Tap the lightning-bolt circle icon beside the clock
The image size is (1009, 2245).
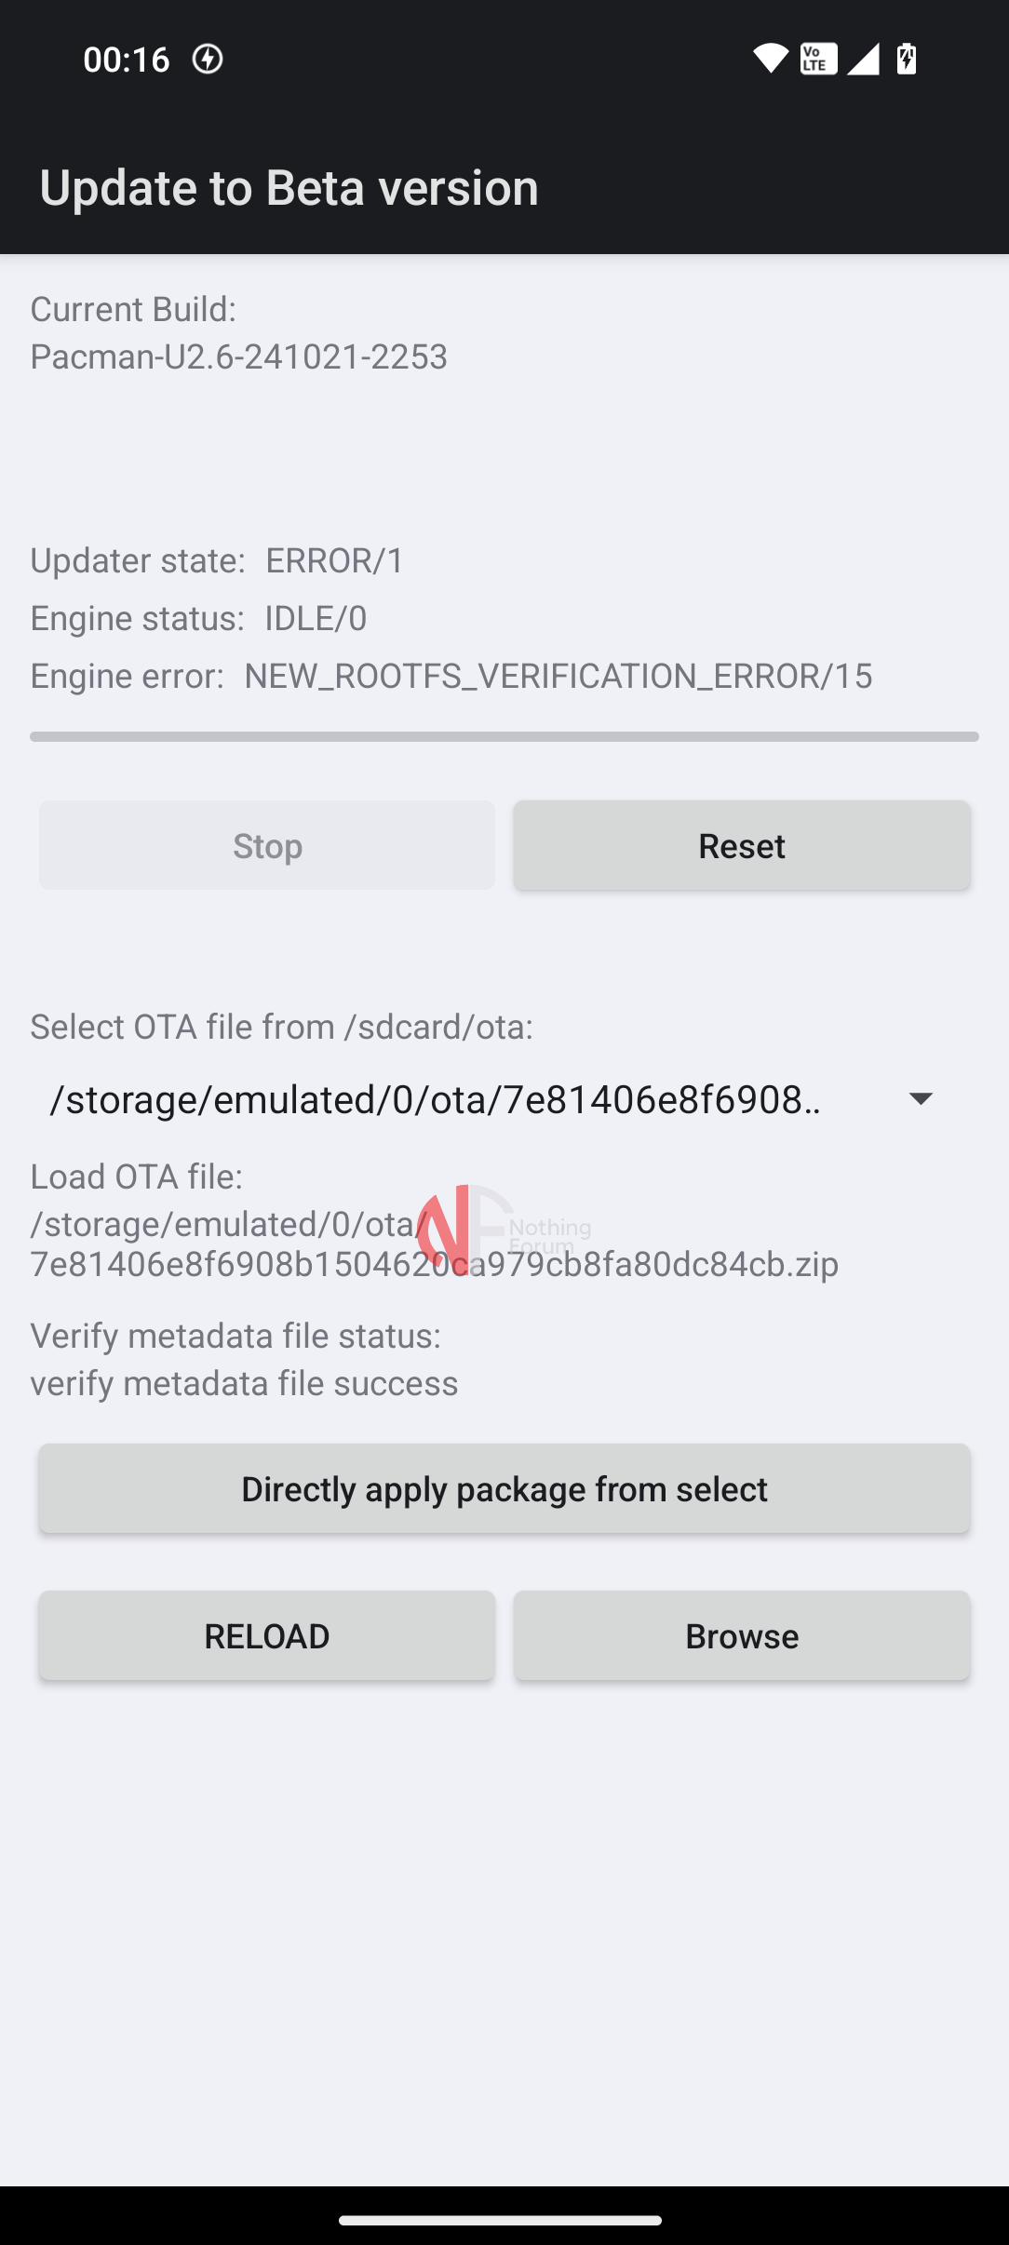[207, 58]
